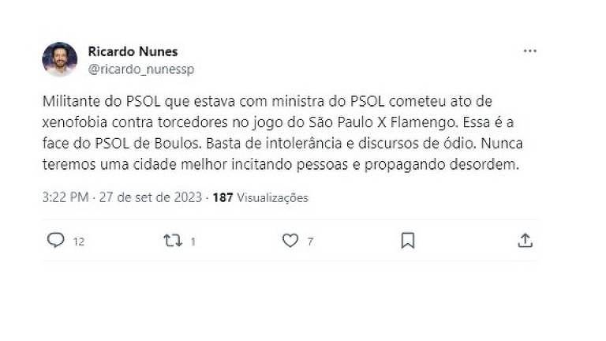The image size is (606, 341).
Task: Click the word xenofobia in tweet
Action: 75,122
